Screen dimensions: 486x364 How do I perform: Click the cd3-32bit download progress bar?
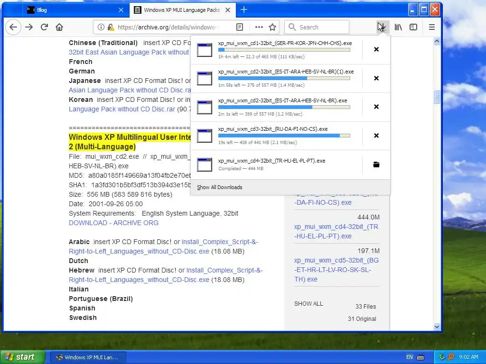click(284, 136)
